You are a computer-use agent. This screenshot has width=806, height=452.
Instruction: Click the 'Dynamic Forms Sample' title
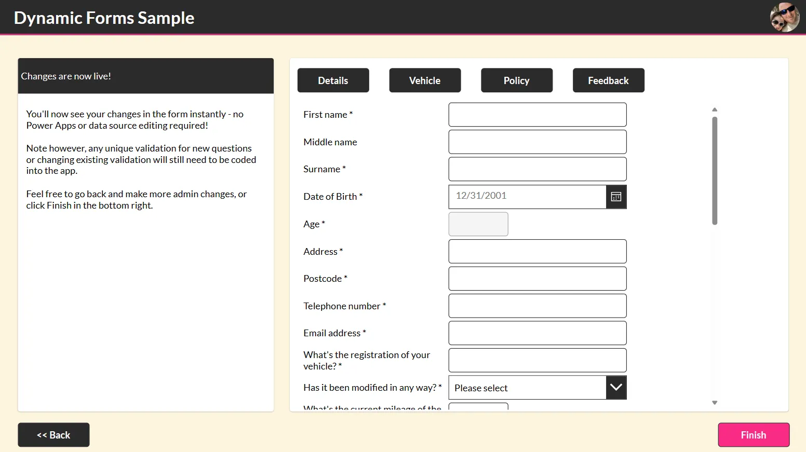coord(104,18)
